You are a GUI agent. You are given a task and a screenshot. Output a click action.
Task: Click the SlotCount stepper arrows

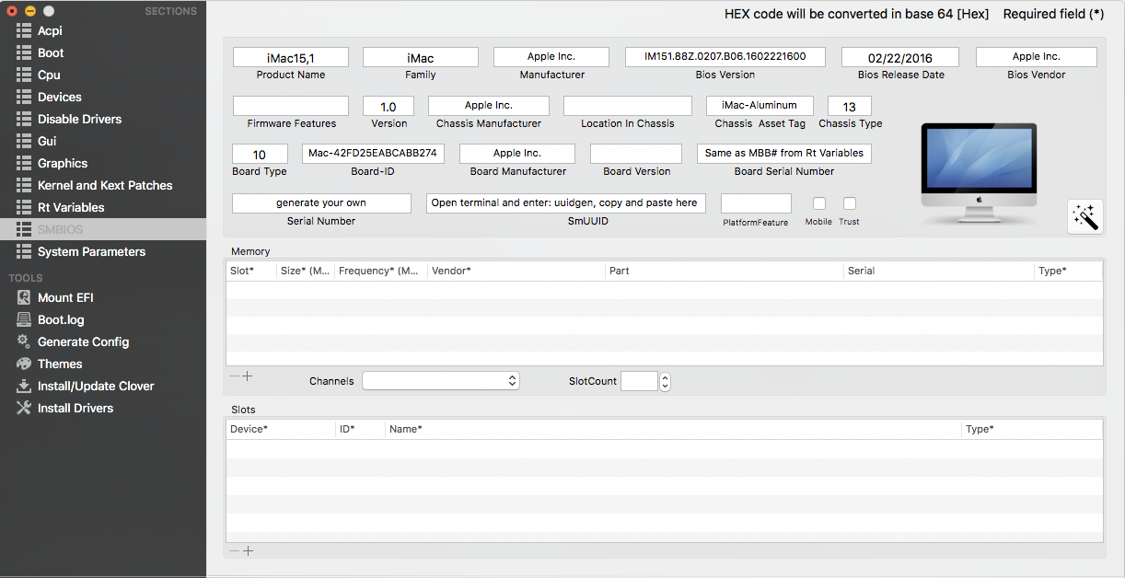(x=666, y=381)
